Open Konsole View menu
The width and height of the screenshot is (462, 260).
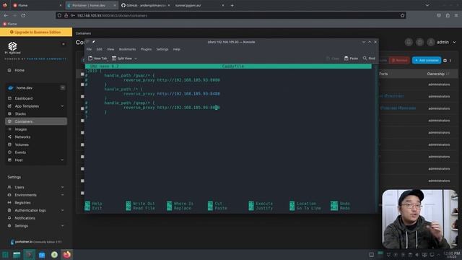click(x=110, y=49)
